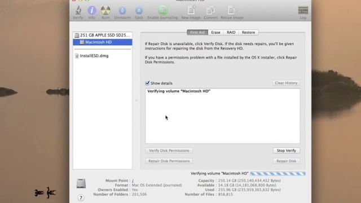Switch to the Erase tab
Screen dimensions: 361x203
click(x=215, y=33)
